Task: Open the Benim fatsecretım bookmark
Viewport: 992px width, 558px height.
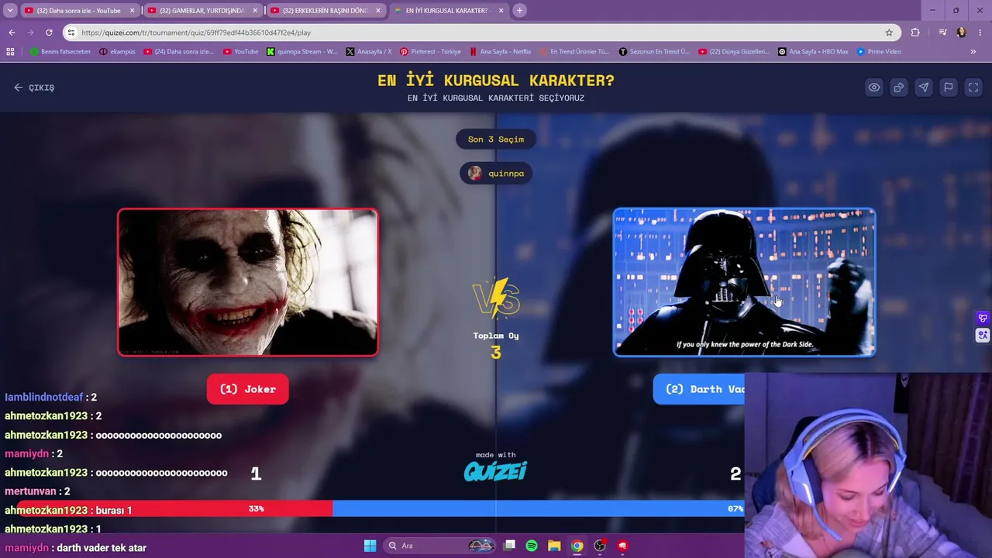Action: 60,52
